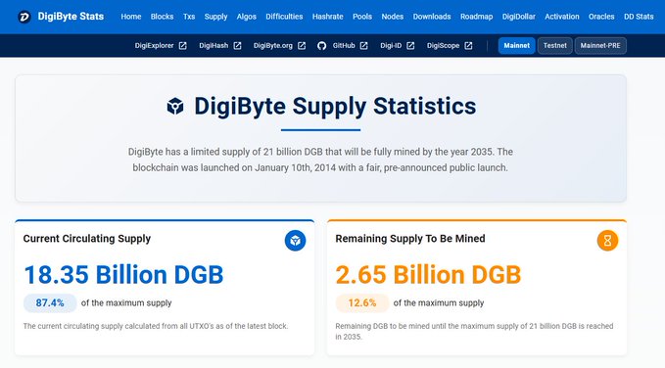Click external link icon beside GitHub
Screen dimensions: 665x368
pos(364,46)
